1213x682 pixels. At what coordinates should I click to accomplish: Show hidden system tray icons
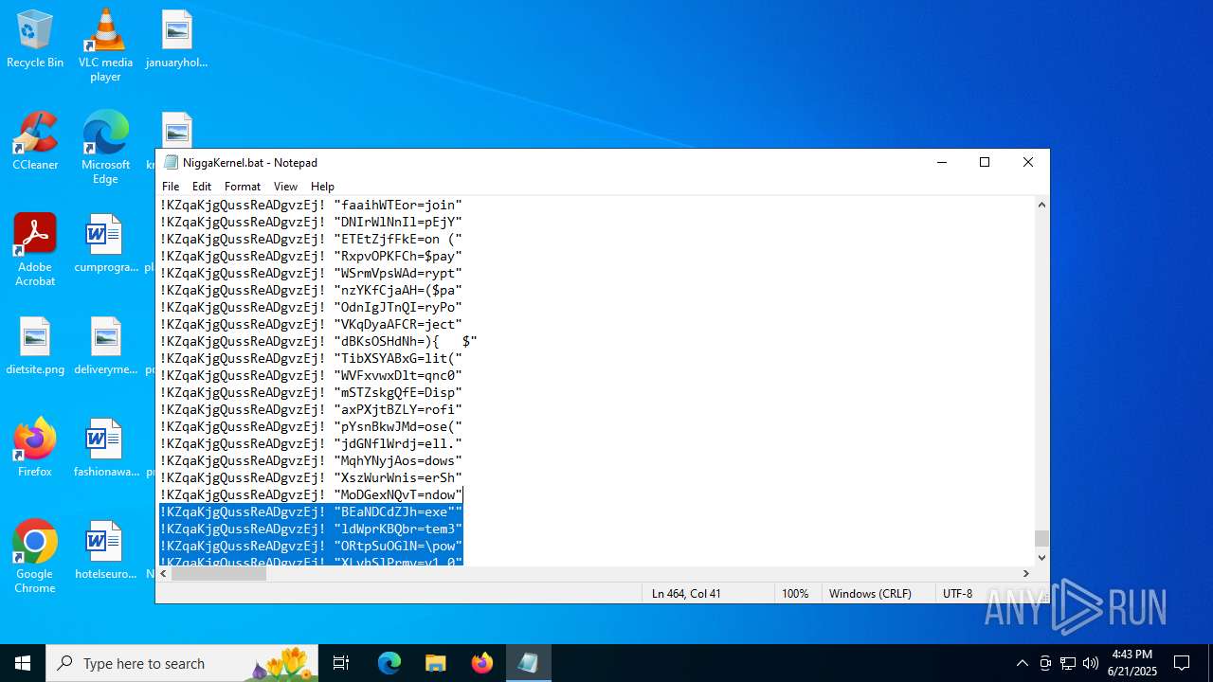(x=1022, y=663)
